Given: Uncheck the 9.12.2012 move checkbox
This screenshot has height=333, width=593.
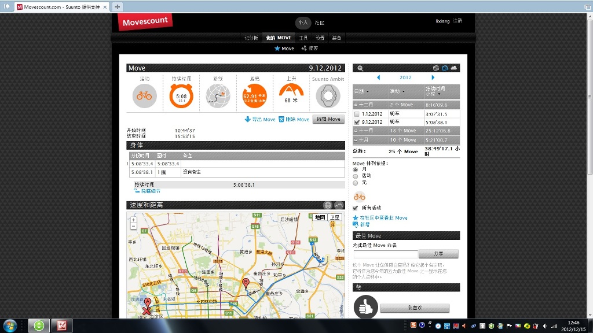Looking at the screenshot, I should pyautogui.click(x=357, y=122).
